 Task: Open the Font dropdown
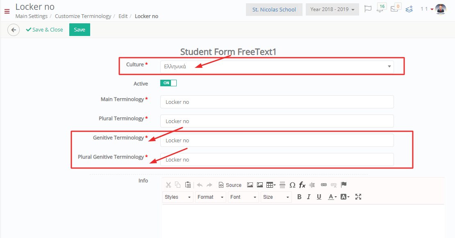pos(243,197)
